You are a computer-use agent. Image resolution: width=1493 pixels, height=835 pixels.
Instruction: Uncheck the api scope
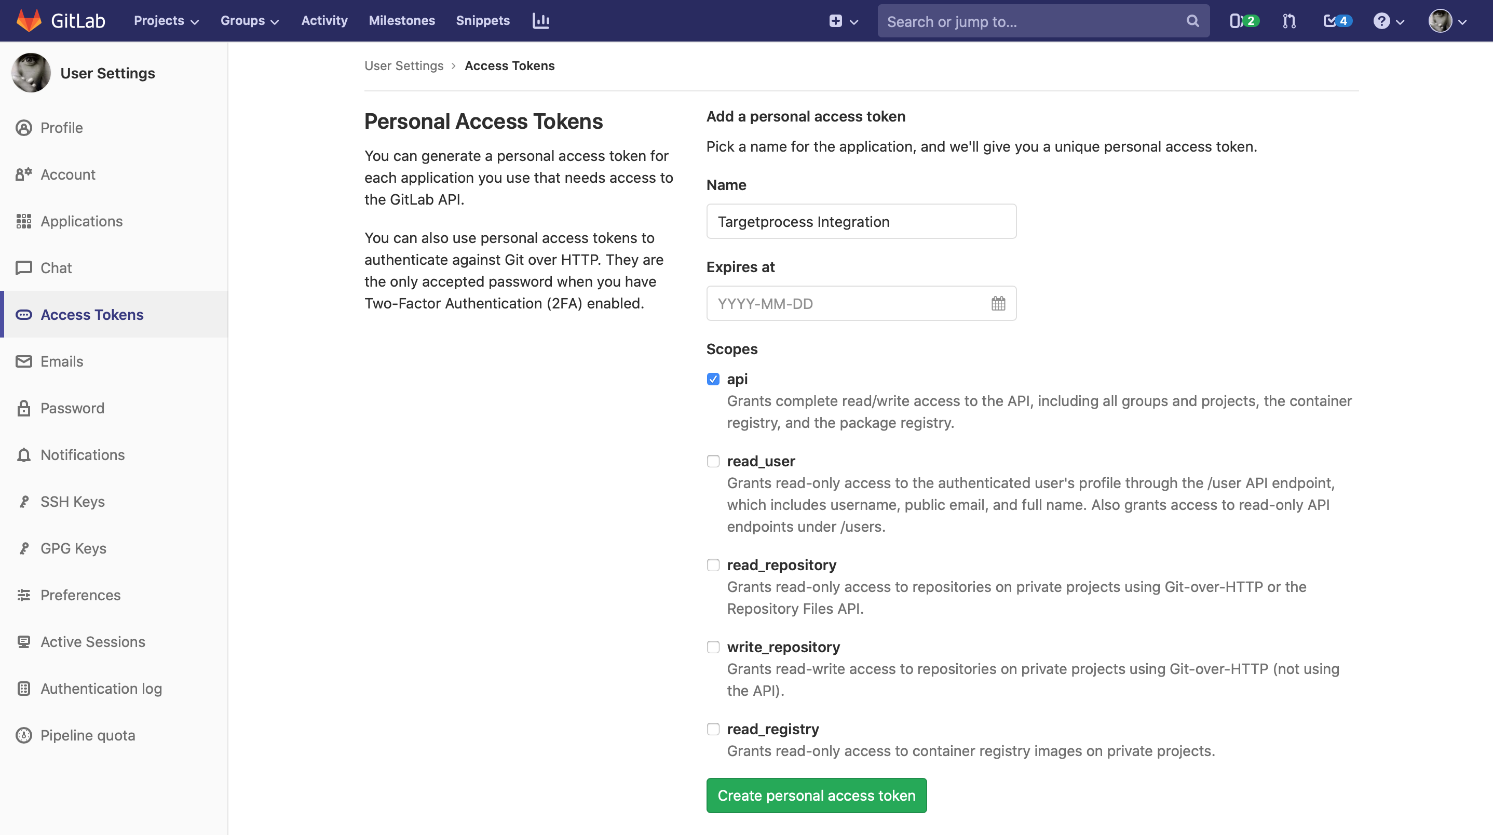[x=713, y=379]
